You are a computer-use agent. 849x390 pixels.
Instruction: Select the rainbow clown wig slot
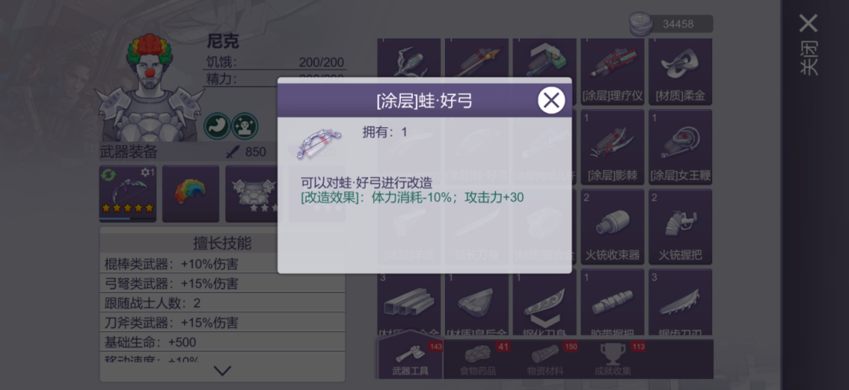click(x=190, y=193)
